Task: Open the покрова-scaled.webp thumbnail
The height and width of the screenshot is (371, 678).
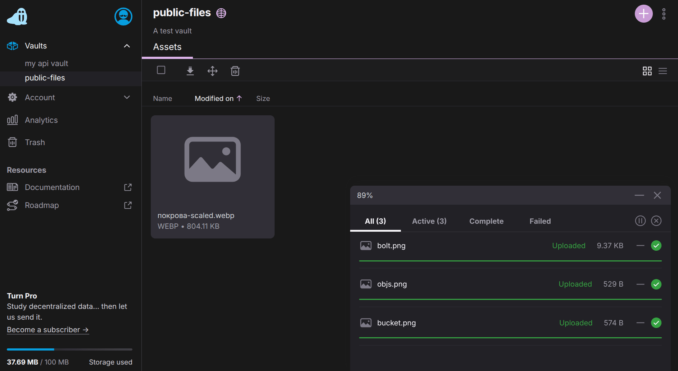Action: tap(212, 160)
